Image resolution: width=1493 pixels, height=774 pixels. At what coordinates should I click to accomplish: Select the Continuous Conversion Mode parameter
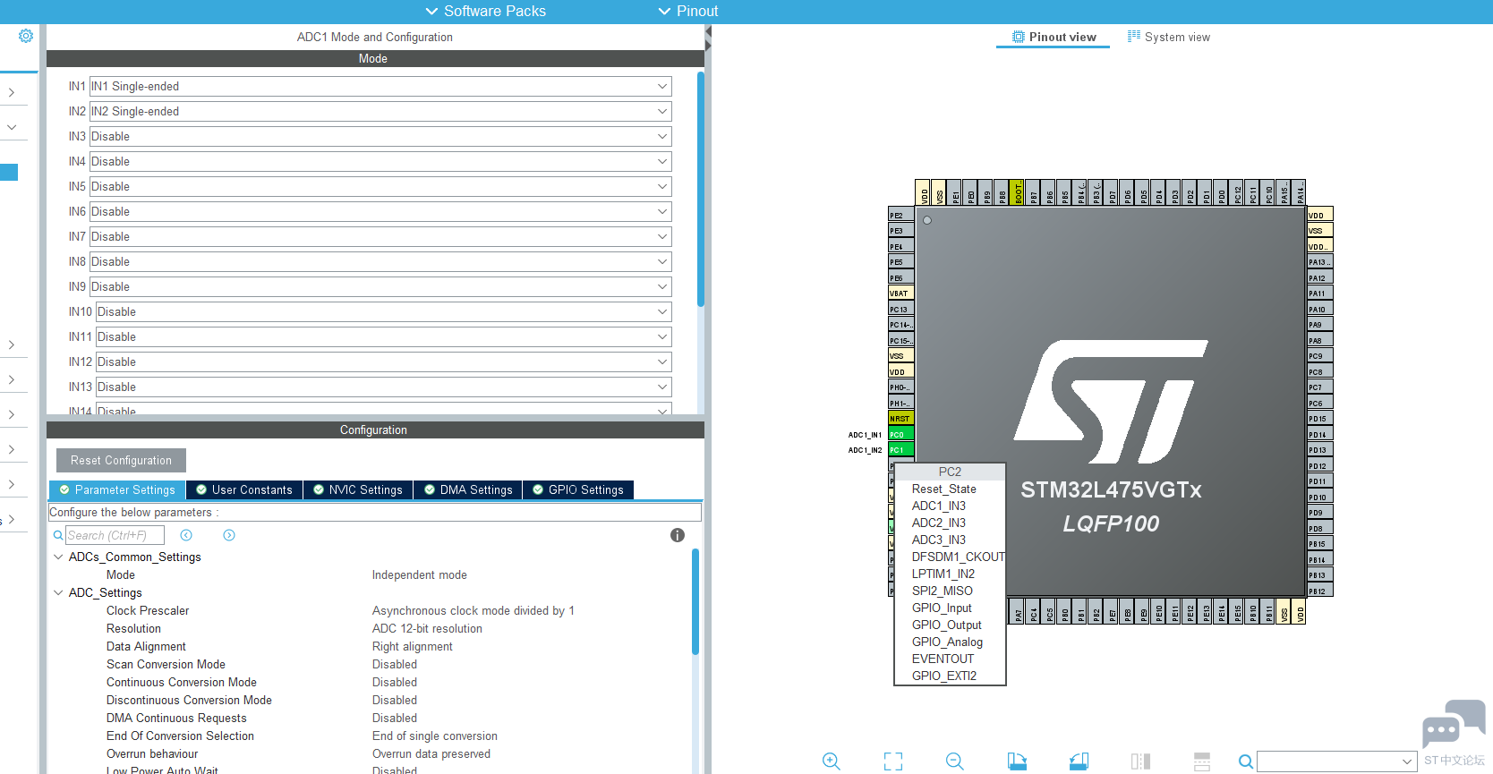(182, 682)
